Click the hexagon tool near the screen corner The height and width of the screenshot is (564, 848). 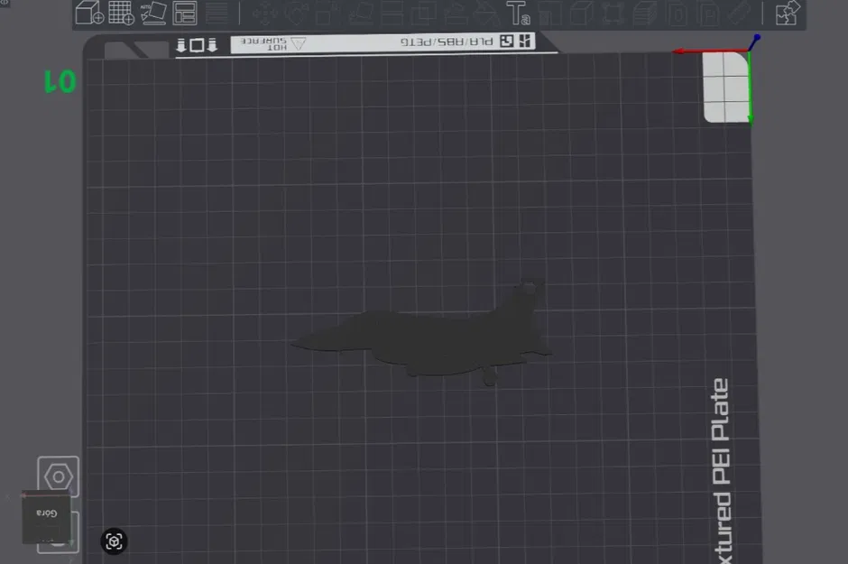[59, 476]
